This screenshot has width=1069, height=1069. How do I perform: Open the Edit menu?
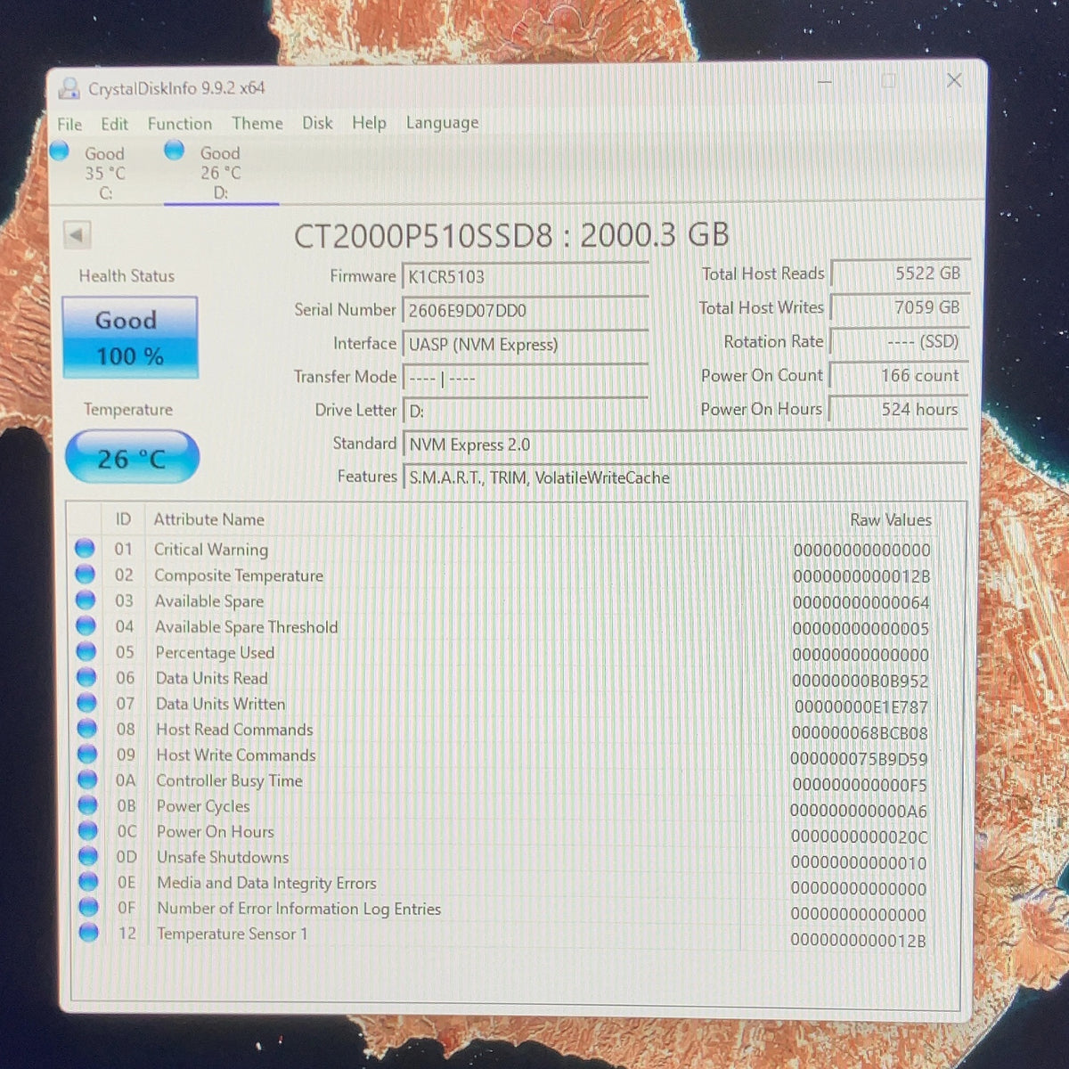tap(114, 124)
